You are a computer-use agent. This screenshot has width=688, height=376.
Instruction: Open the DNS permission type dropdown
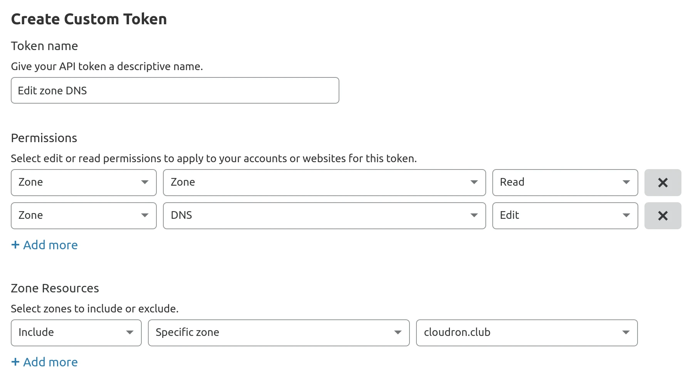[x=324, y=216]
